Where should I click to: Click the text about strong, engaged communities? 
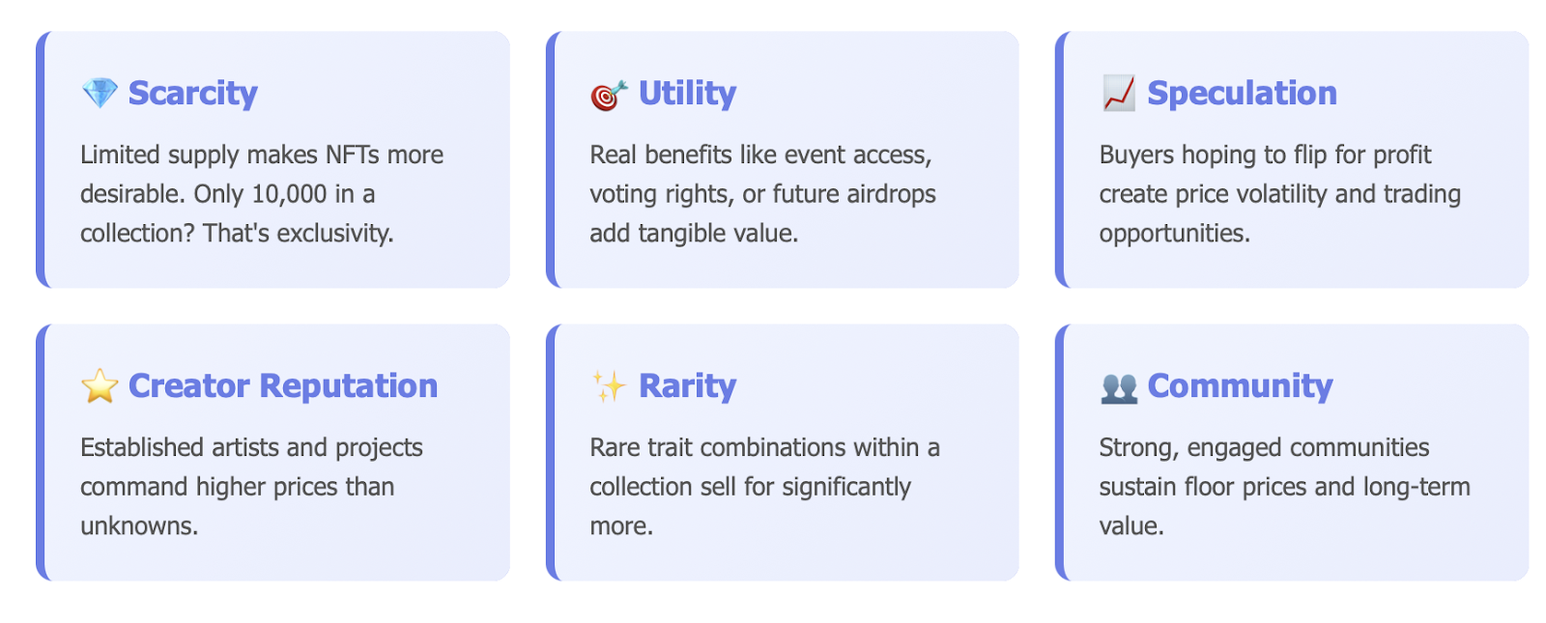(1284, 487)
